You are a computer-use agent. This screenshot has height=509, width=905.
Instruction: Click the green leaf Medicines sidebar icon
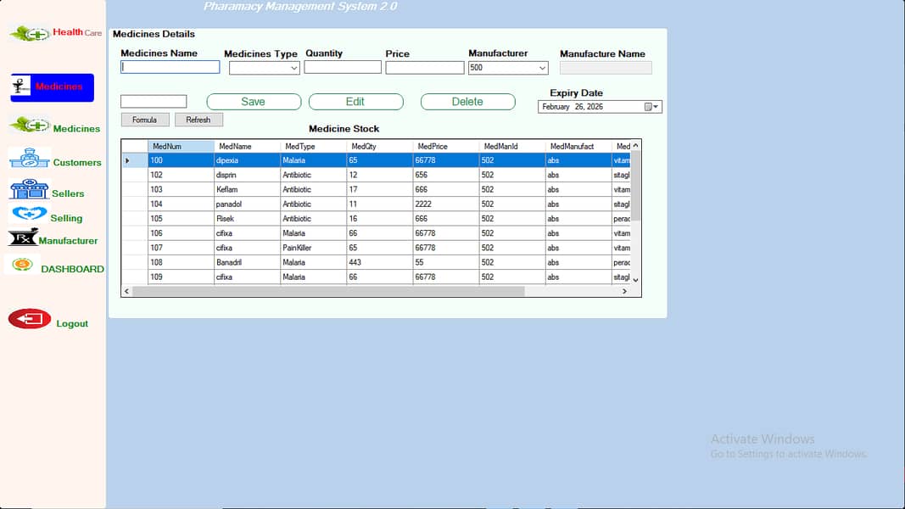pyautogui.click(x=30, y=126)
